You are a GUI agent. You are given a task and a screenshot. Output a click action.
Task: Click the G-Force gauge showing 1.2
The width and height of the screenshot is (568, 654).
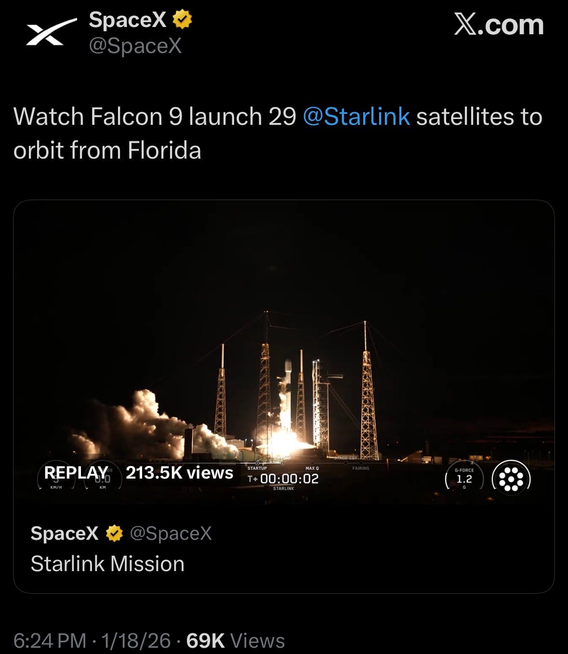click(x=464, y=478)
